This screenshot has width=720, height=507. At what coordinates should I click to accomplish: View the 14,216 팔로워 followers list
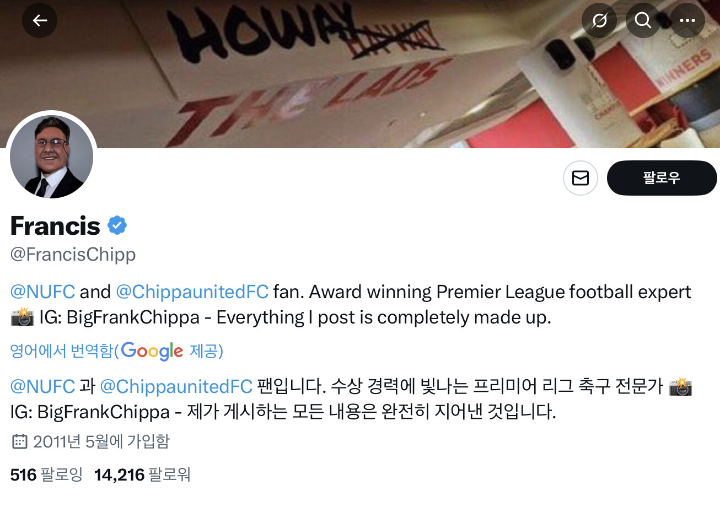click(142, 474)
